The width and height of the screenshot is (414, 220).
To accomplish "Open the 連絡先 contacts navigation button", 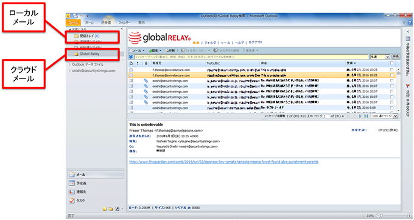I will (96, 192).
